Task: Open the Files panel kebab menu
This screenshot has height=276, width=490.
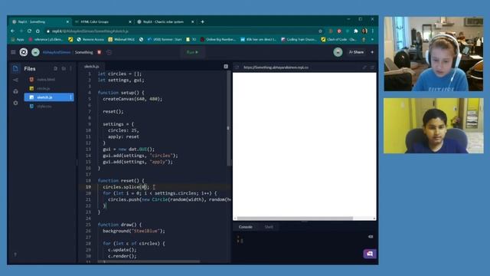Action: point(70,68)
